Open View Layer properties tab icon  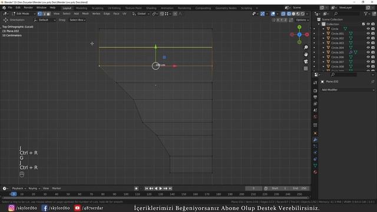(315, 104)
